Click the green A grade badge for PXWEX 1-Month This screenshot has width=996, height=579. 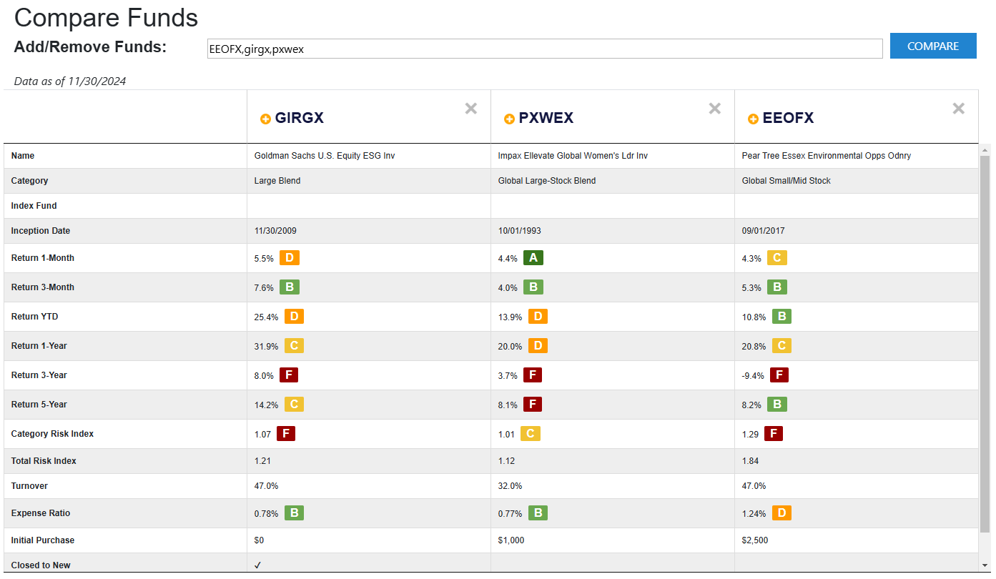pyautogui.click(x=533, y=258)
